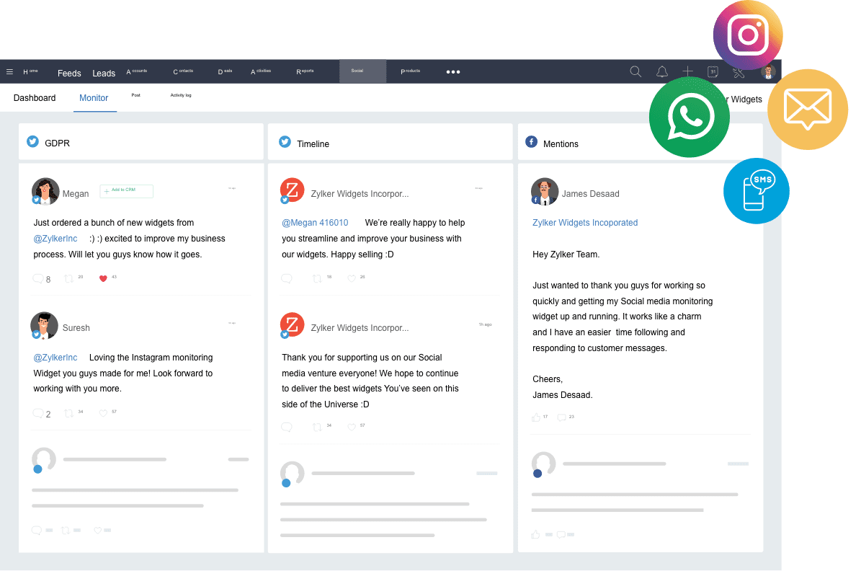Like the '@Megan 416010' Zylker reply
Viewport: 861px width, 571px height.
[352, 278]
